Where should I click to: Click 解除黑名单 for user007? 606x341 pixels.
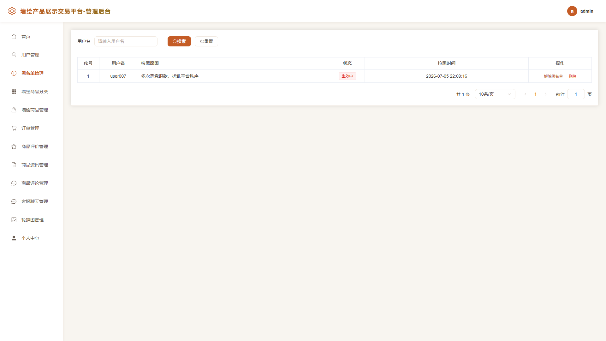coord(553,76)
